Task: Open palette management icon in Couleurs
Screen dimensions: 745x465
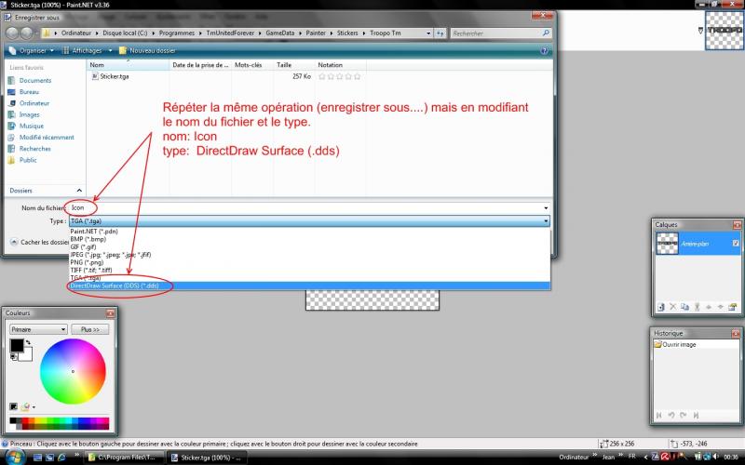Action: point(26,406)
